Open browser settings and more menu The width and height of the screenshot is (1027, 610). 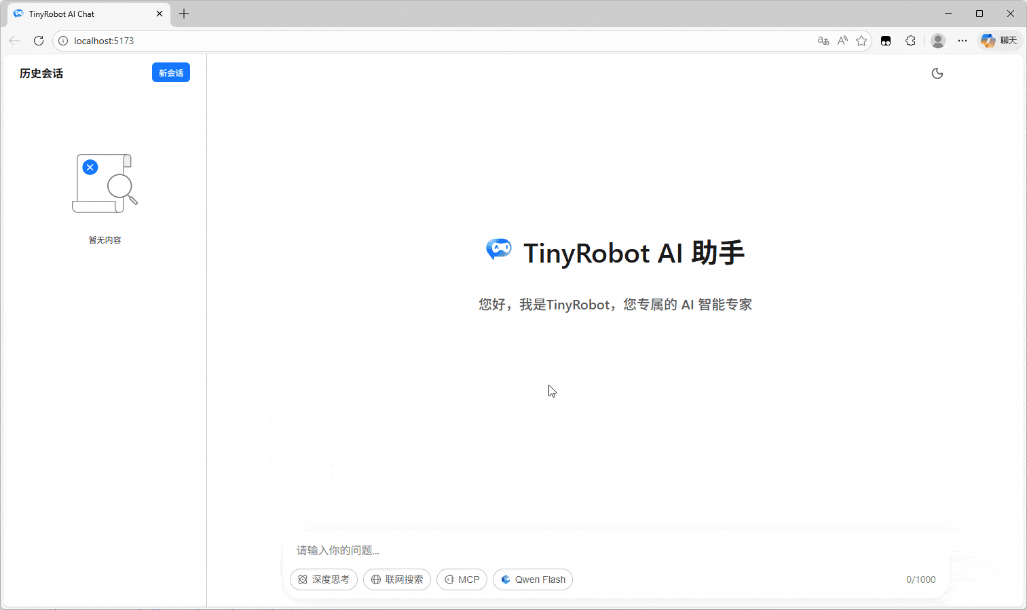point(963,41)
